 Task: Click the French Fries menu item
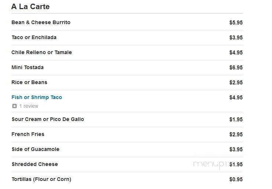28,134
